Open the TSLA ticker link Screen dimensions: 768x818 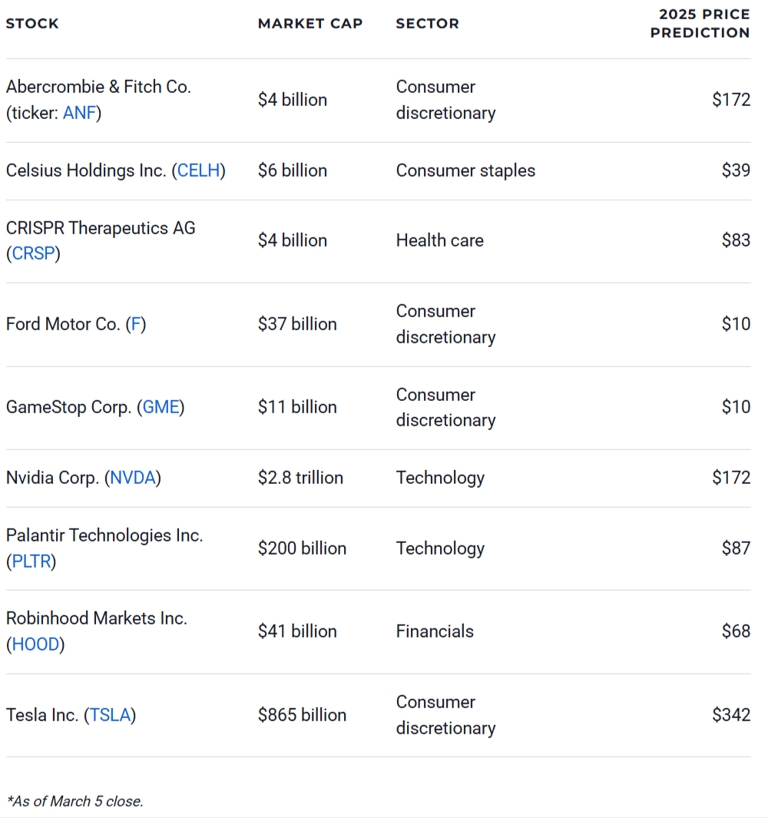[x=111, y=715]
